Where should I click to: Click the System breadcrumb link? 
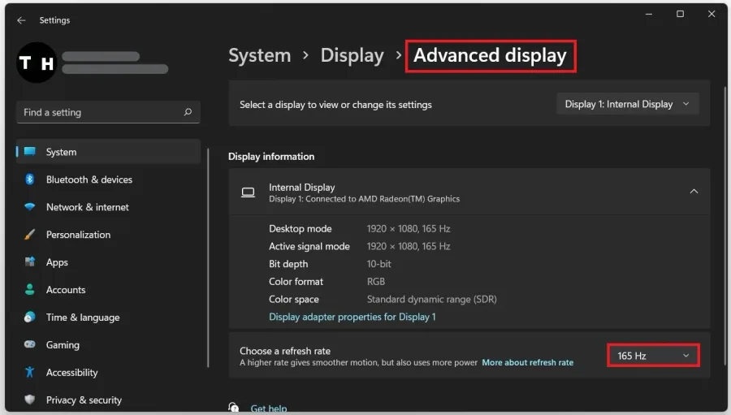(260, 55)
